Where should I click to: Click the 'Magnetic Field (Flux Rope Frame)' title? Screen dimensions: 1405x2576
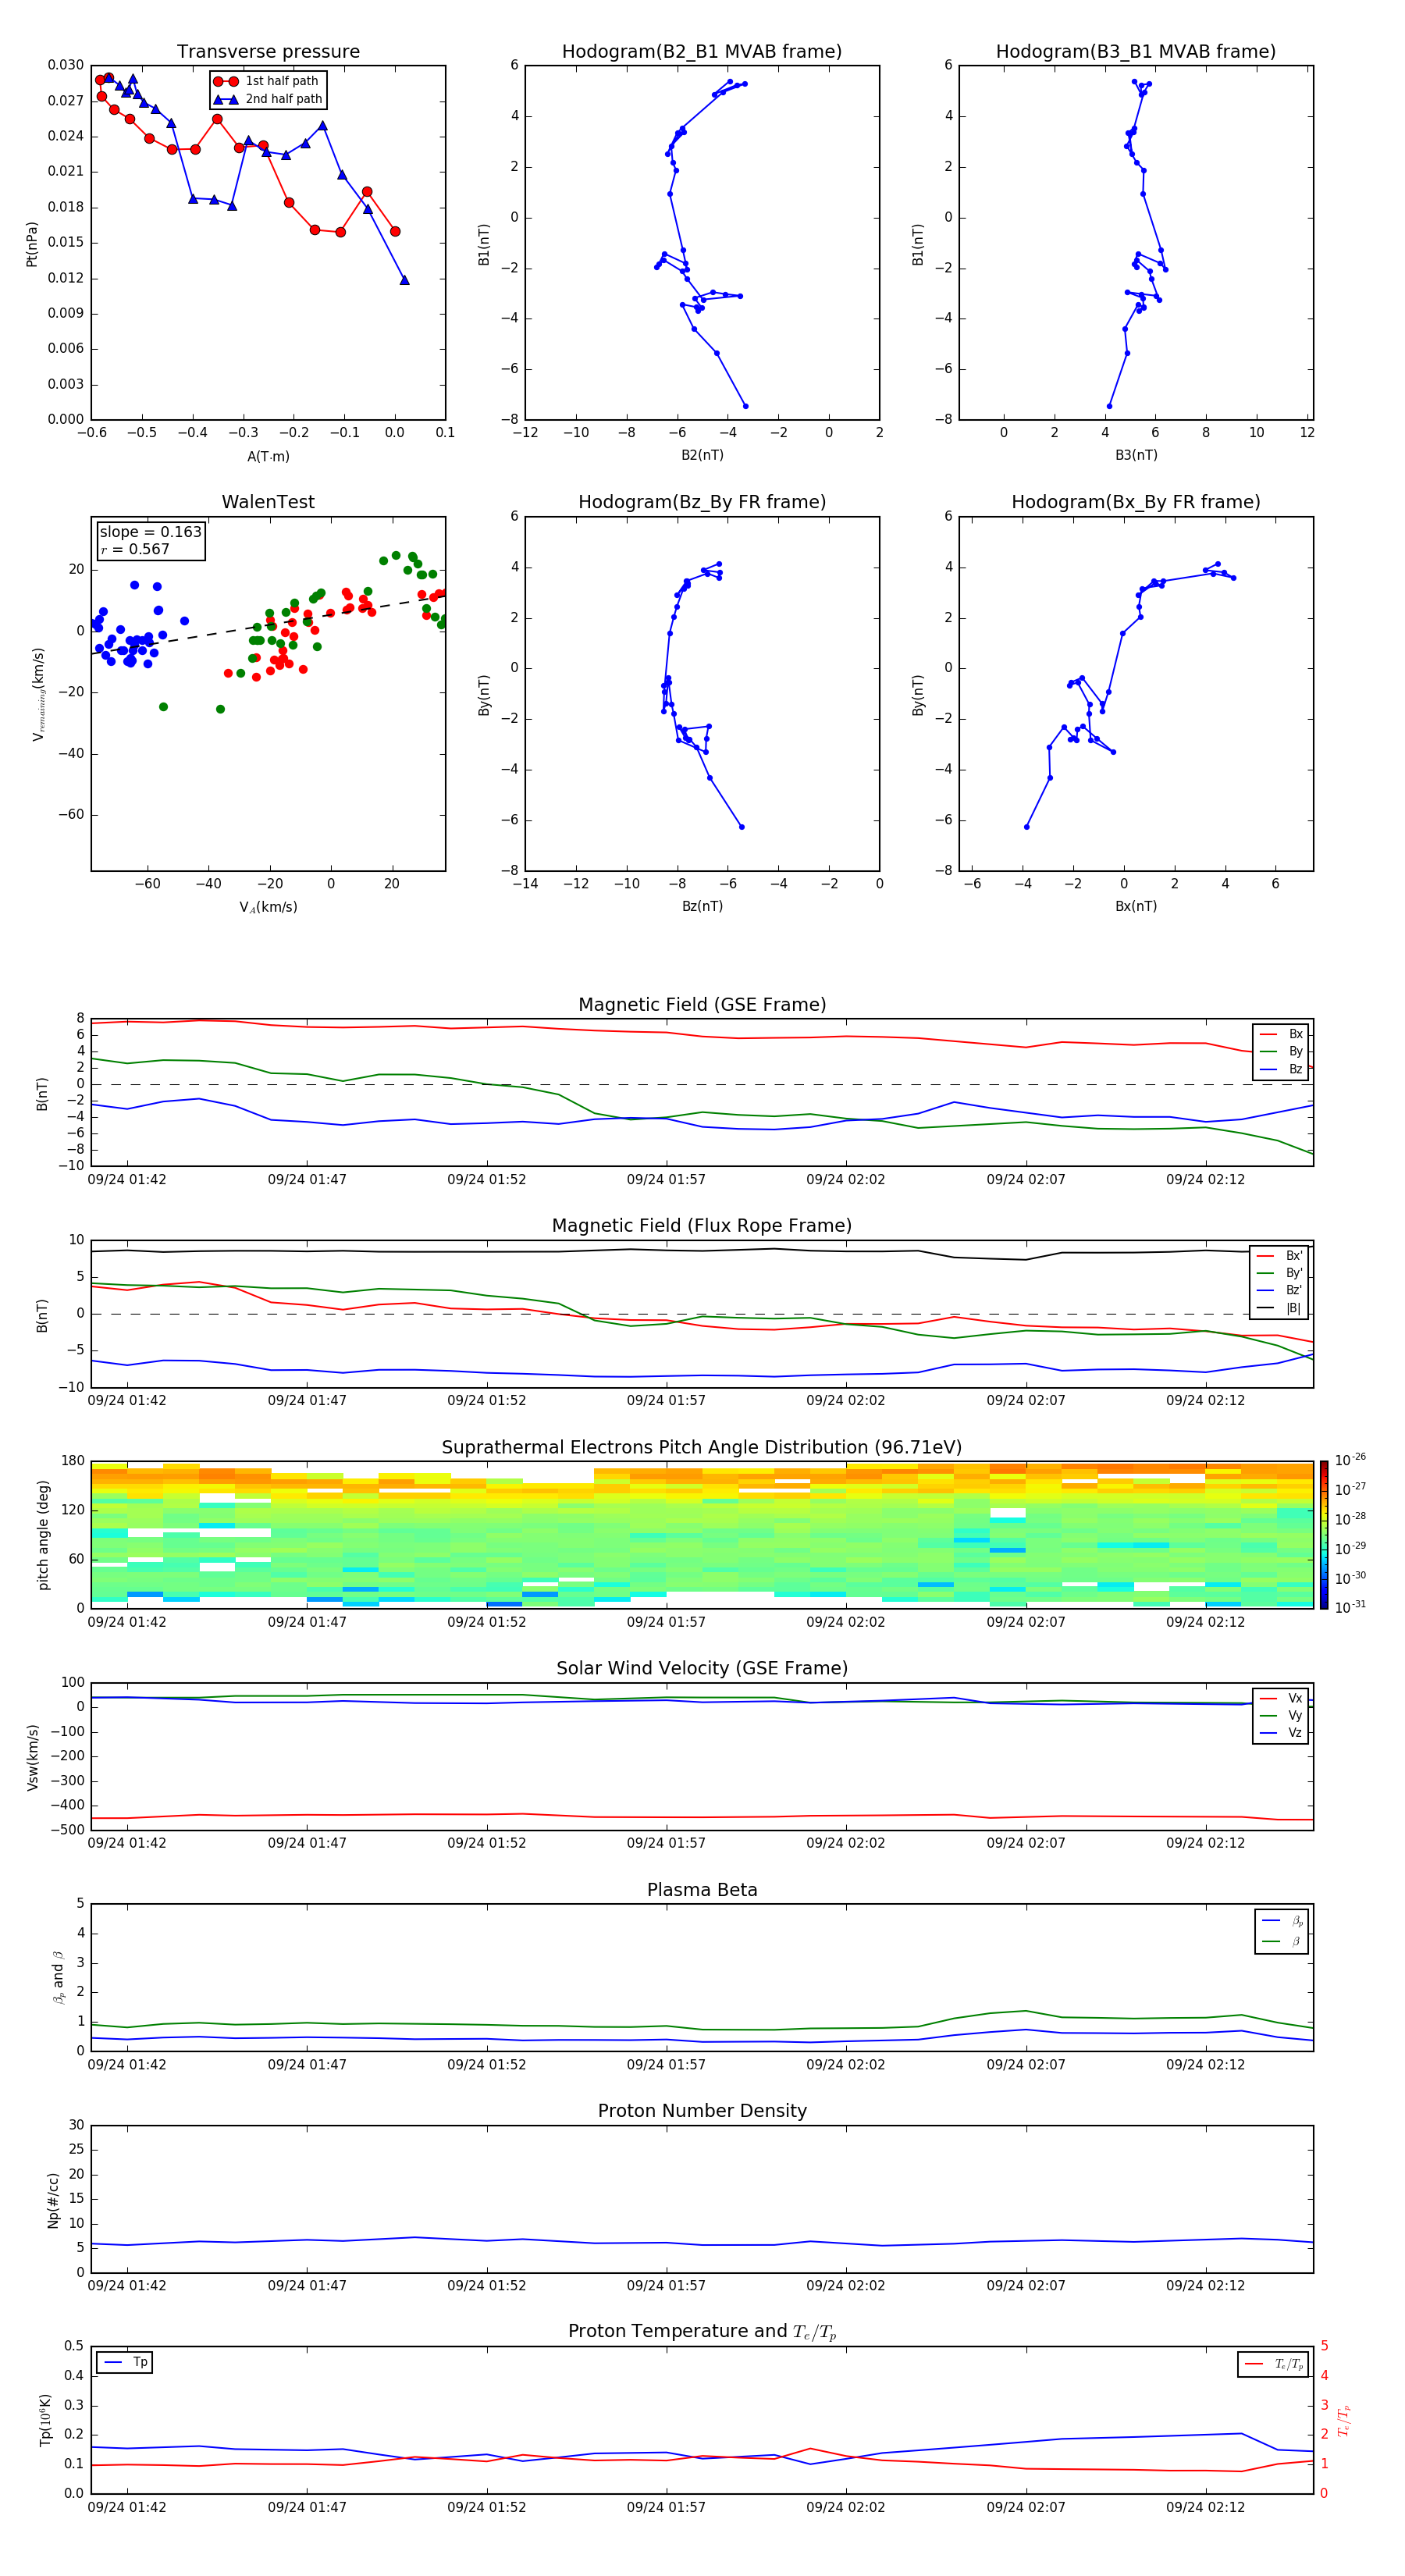tap(702, 1226)
